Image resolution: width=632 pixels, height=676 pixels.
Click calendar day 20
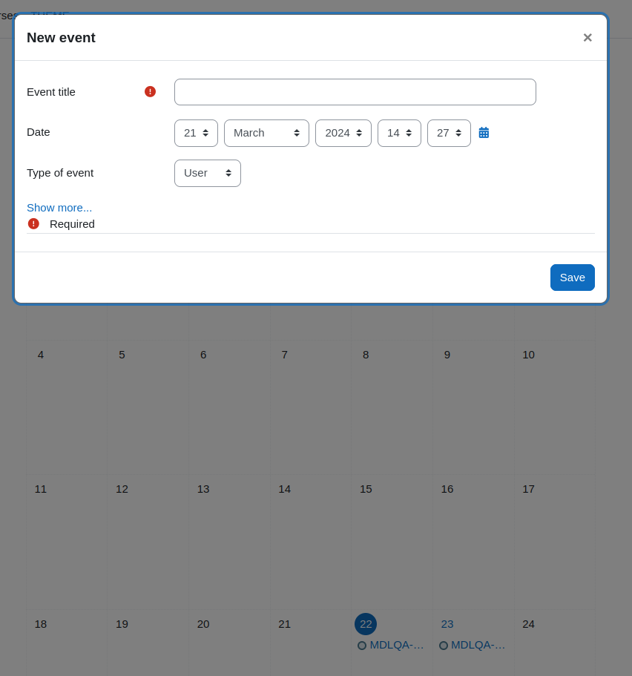203,624
